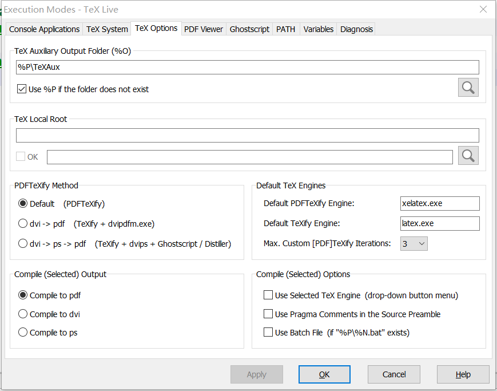The height and width of the screenshot is (391, 497).
Task: Enable Use Pragma Comments in Source Preamble
Action: pos(268,314)
